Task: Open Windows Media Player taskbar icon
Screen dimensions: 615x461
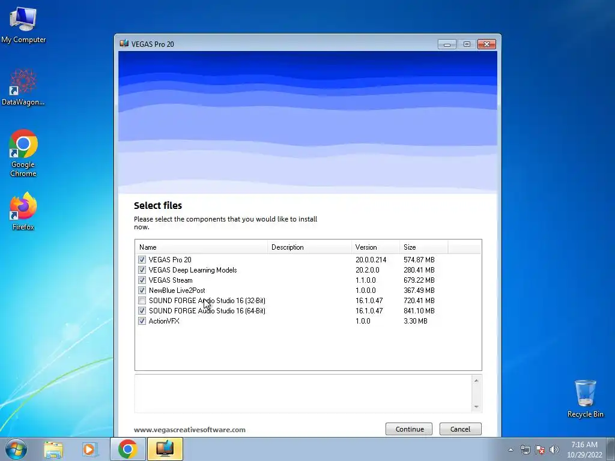Action: (x=90, y=449)
